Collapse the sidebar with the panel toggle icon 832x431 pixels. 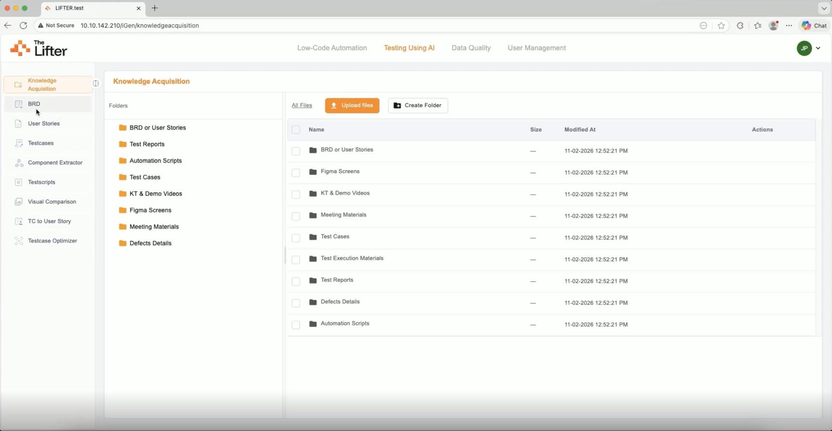[x=96, y=83]
